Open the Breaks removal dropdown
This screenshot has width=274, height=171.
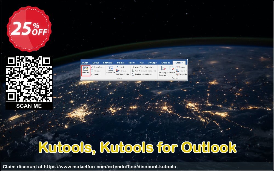(181, 67)
